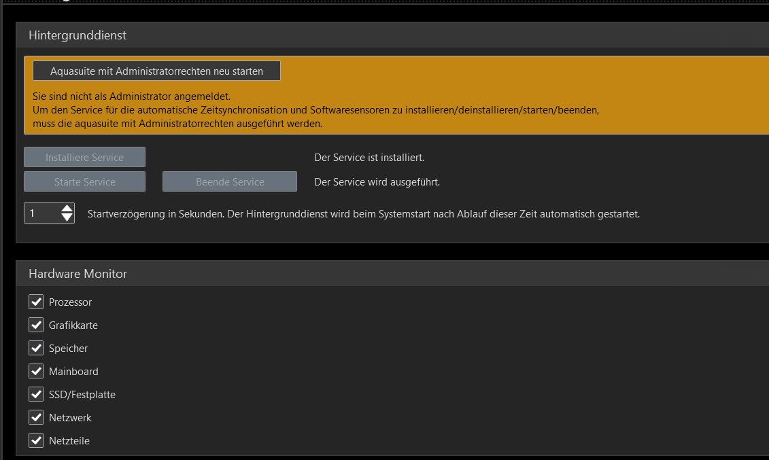Restart Aquasuite mit Administratorrechten neu starten
Viewport: 769px width, 460px height.
pyautogui.click(x=156, y=71)
